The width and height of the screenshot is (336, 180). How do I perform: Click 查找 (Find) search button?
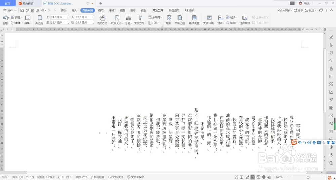[x=190, y=10]
